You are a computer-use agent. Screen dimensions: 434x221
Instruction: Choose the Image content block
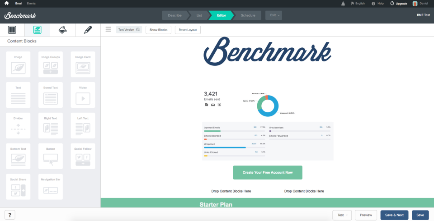(18, 64)
